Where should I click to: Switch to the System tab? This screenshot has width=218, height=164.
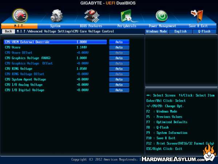pos(55,26)
